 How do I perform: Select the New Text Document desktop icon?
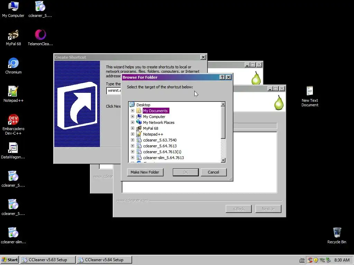click(x=310, y=97)
